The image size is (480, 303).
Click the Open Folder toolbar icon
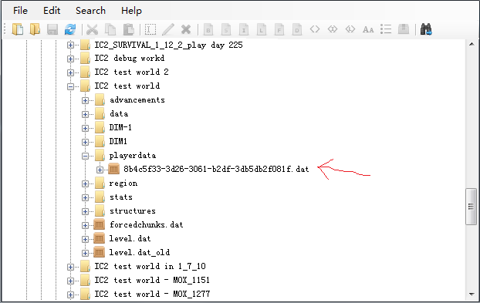tap(35, 29)
